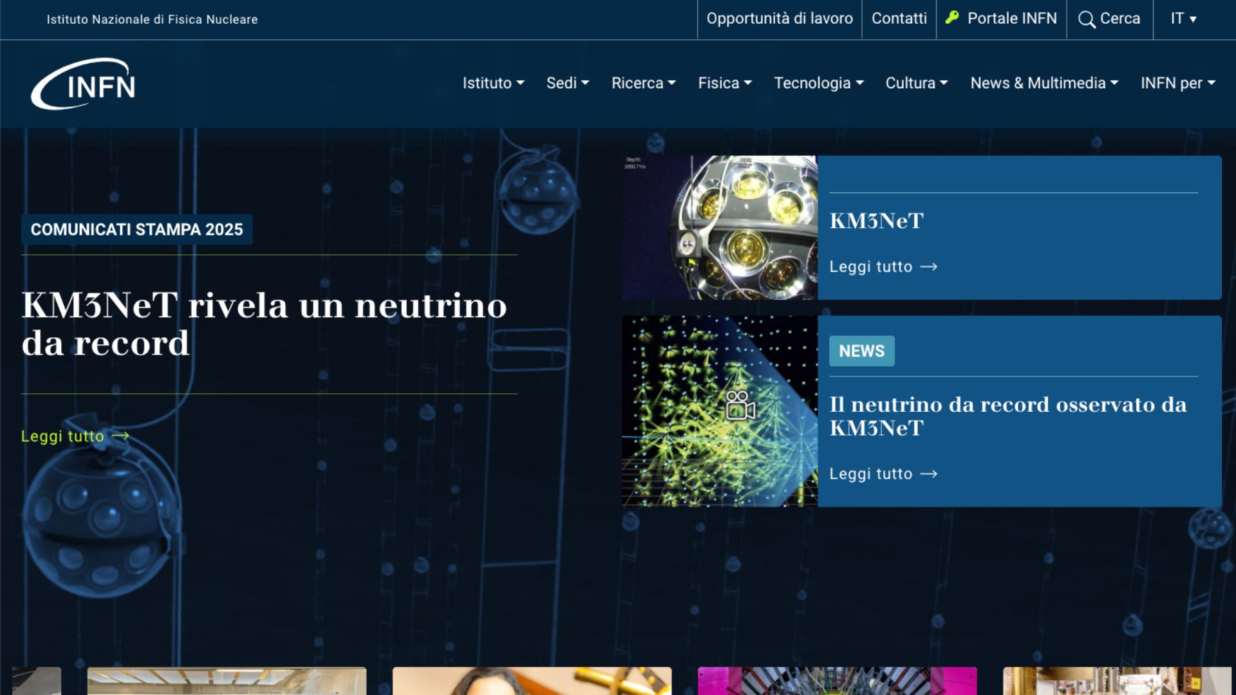Open the Tecnologia dropdown
1236x695 pixels.
(x=819, y=83)
